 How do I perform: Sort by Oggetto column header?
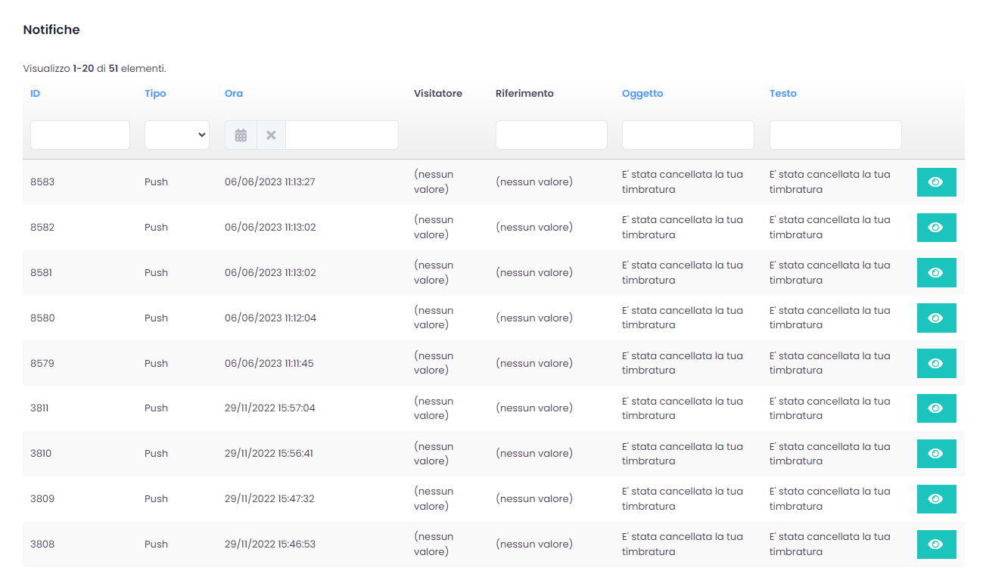coord(642,94)
